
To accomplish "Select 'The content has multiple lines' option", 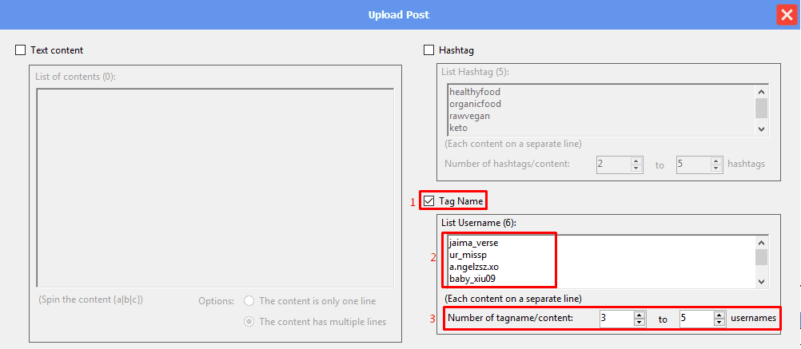I will (249, 321).
